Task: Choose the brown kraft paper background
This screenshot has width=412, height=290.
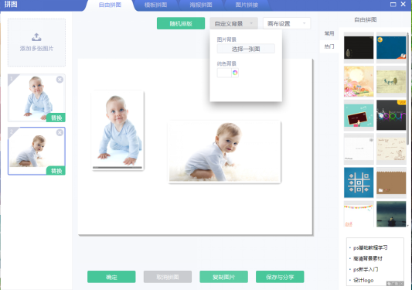Action: click(x=391, y=183)
